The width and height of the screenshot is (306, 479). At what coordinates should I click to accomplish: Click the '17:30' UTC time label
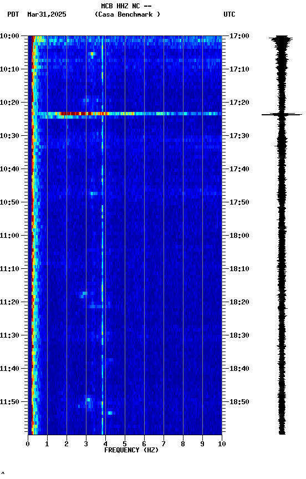pos(239,136)
